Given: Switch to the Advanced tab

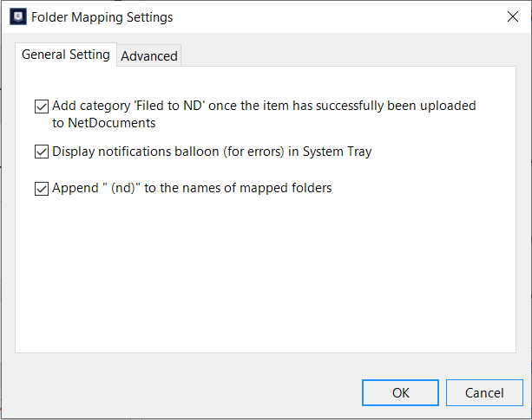Looking at the screenshot, I should 149,55.
